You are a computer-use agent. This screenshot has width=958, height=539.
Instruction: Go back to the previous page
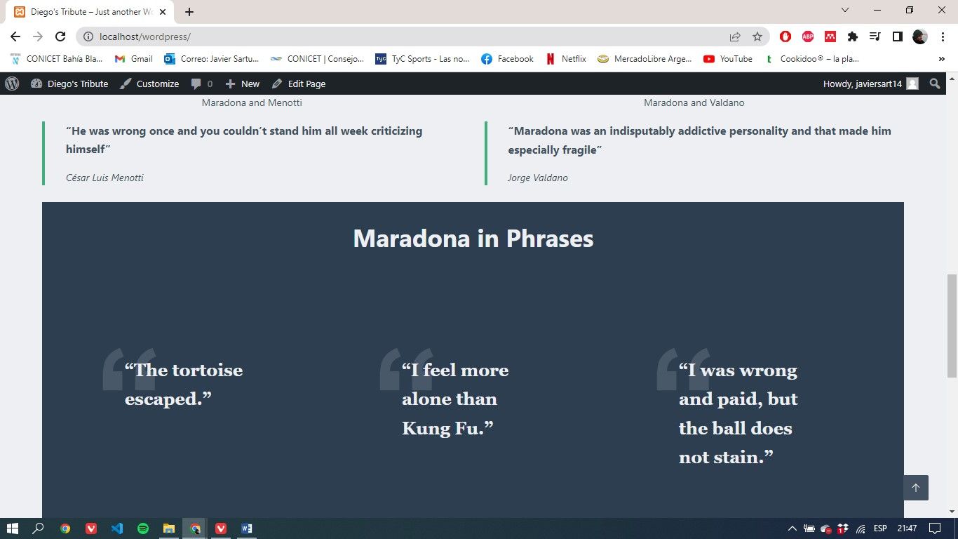[x=15, y=36]
